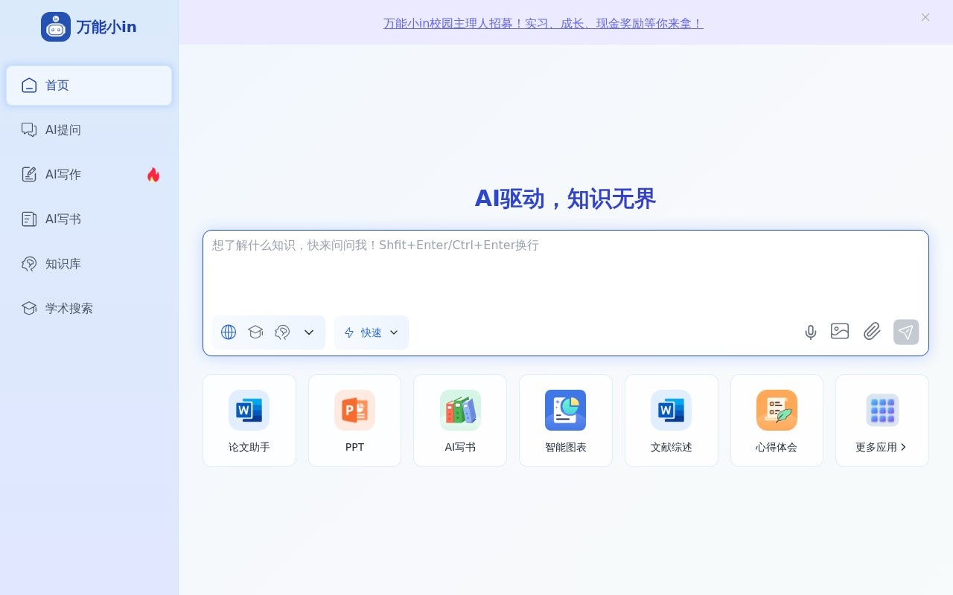Click the lightning bolt icon beside 快速
Image resolution: width=953 pixels, height=595 pixels.
pos(349,332)
